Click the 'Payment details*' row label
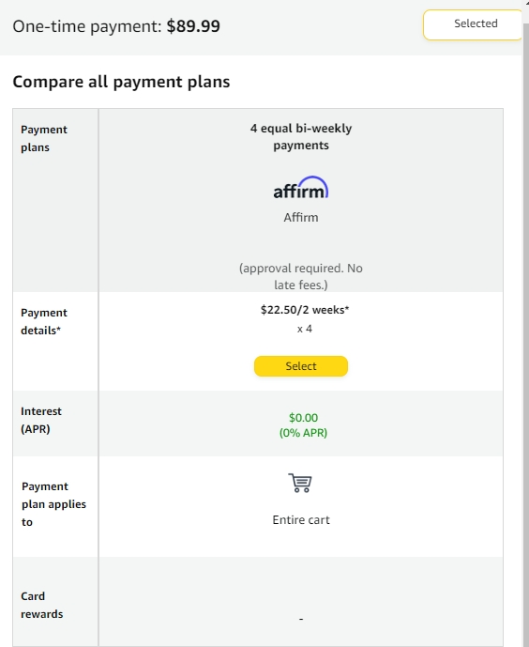529x647 pixels. (x=44, y=321)
